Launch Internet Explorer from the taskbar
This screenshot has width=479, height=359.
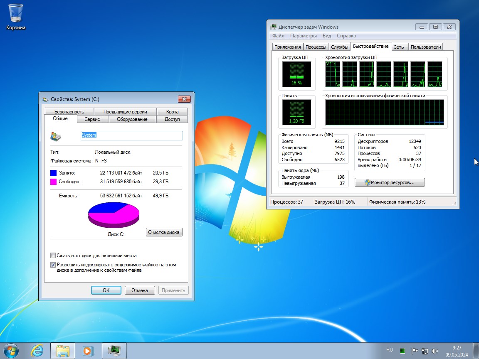pos(37,350)
